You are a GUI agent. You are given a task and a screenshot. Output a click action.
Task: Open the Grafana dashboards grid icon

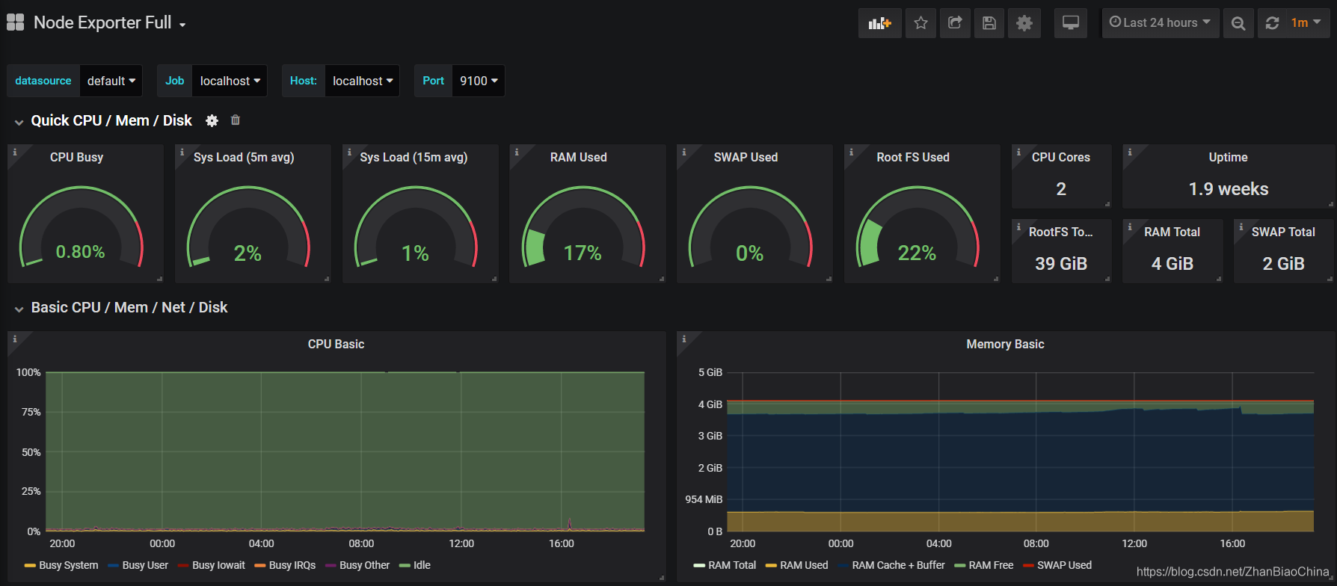click(16, 22)
